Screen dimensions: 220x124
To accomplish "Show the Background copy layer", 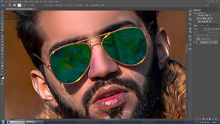I will 195,39.
